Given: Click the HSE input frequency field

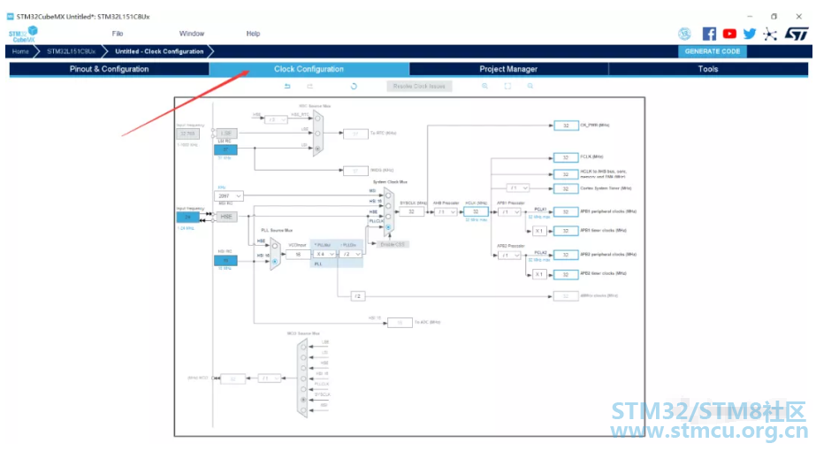Looking at the screenshot, I should (x=188, y=217).
